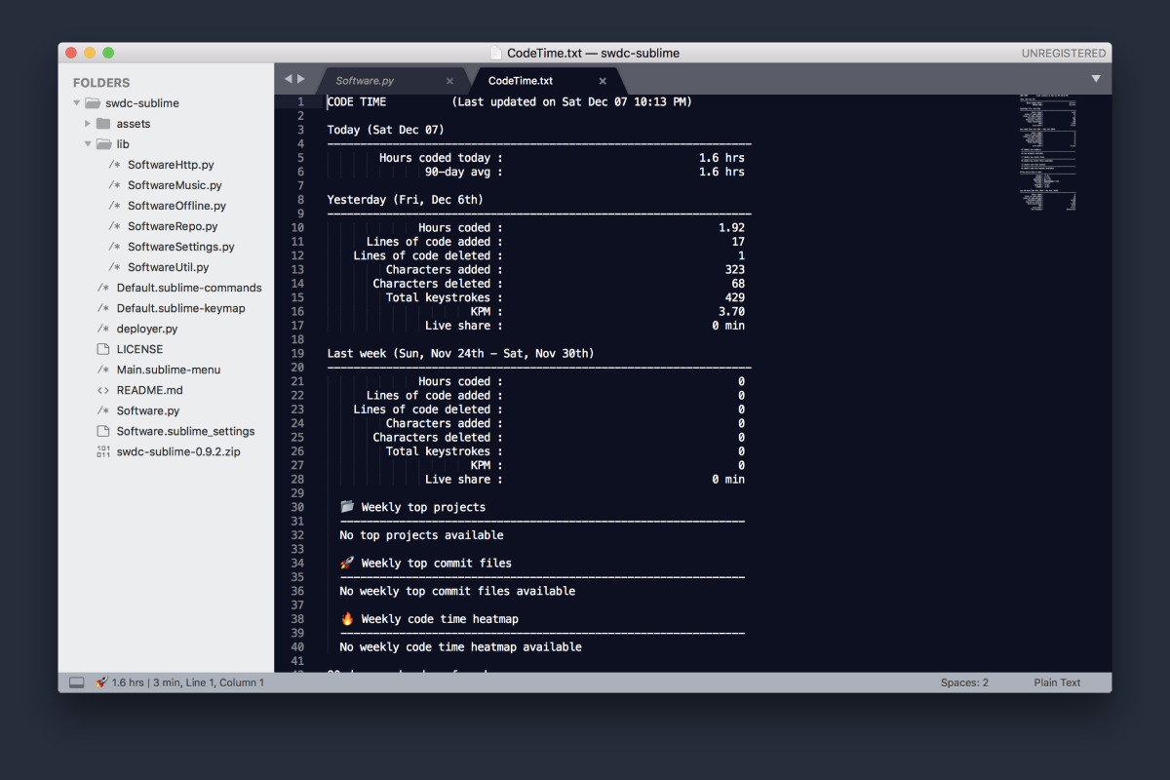Image resolution: width=1170 pixels, height=780 pixels.
Task: Click the zip archive icon for swdc-sublime-0.9.2.zip
Action: [103, 451]
